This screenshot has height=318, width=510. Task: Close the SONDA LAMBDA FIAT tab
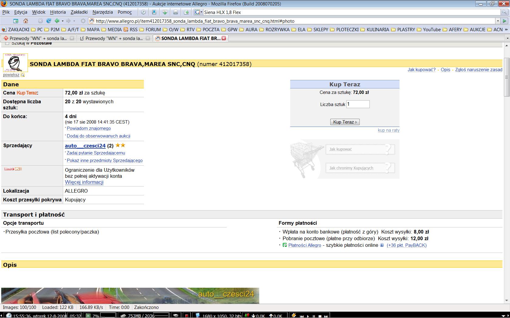click(x=224, y=38)
